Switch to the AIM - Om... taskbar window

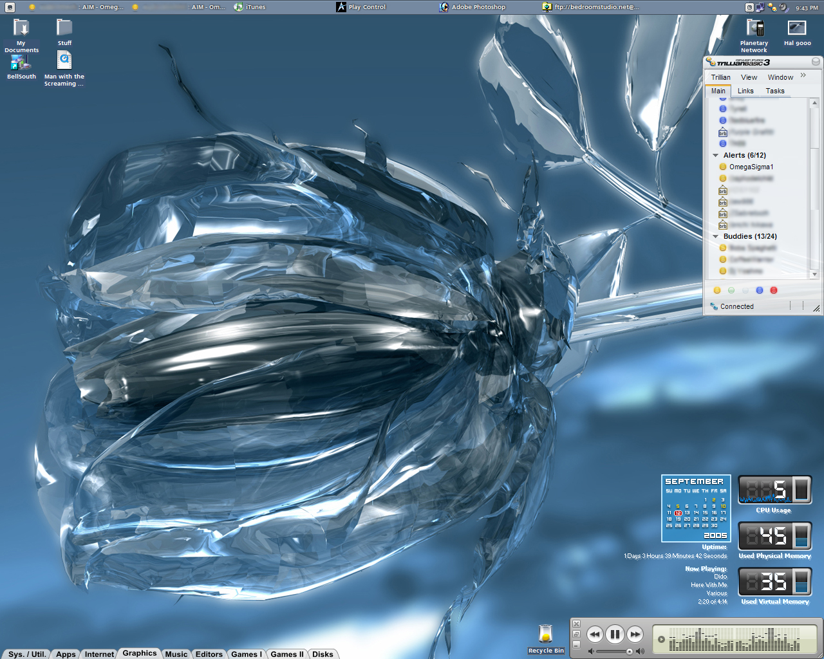click(178, 7)
